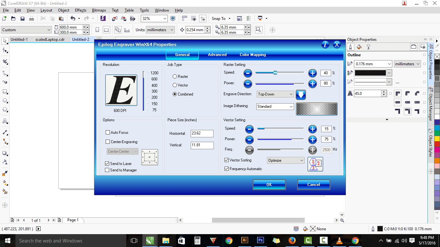Enable Auto Focus checkbox
Screen dimensions: 440x247
(108, 133)
